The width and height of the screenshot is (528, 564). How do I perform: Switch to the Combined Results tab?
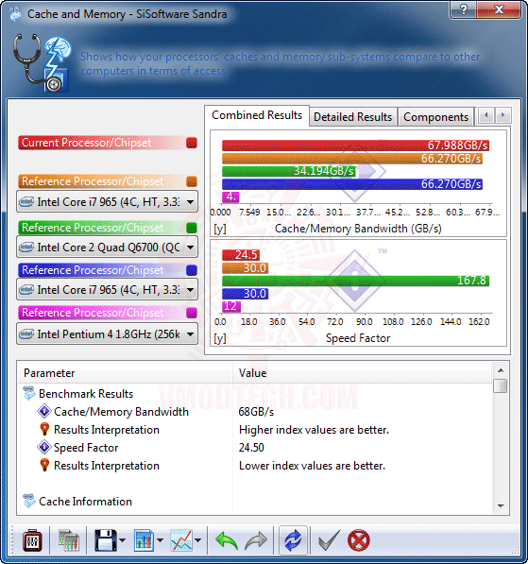tap(257, 115)
